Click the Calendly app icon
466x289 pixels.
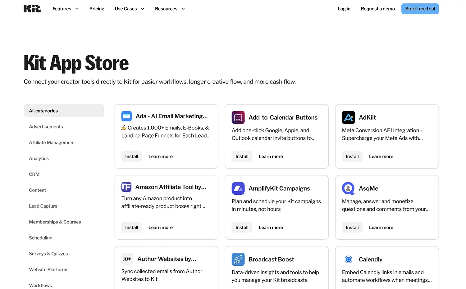[x=348, y=259]
